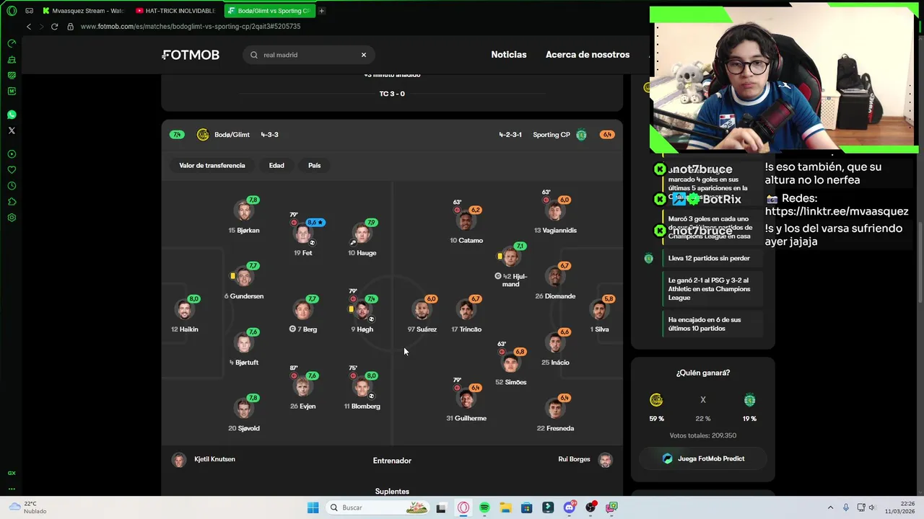Open the heart bookmarks sidebar icon

12,170
